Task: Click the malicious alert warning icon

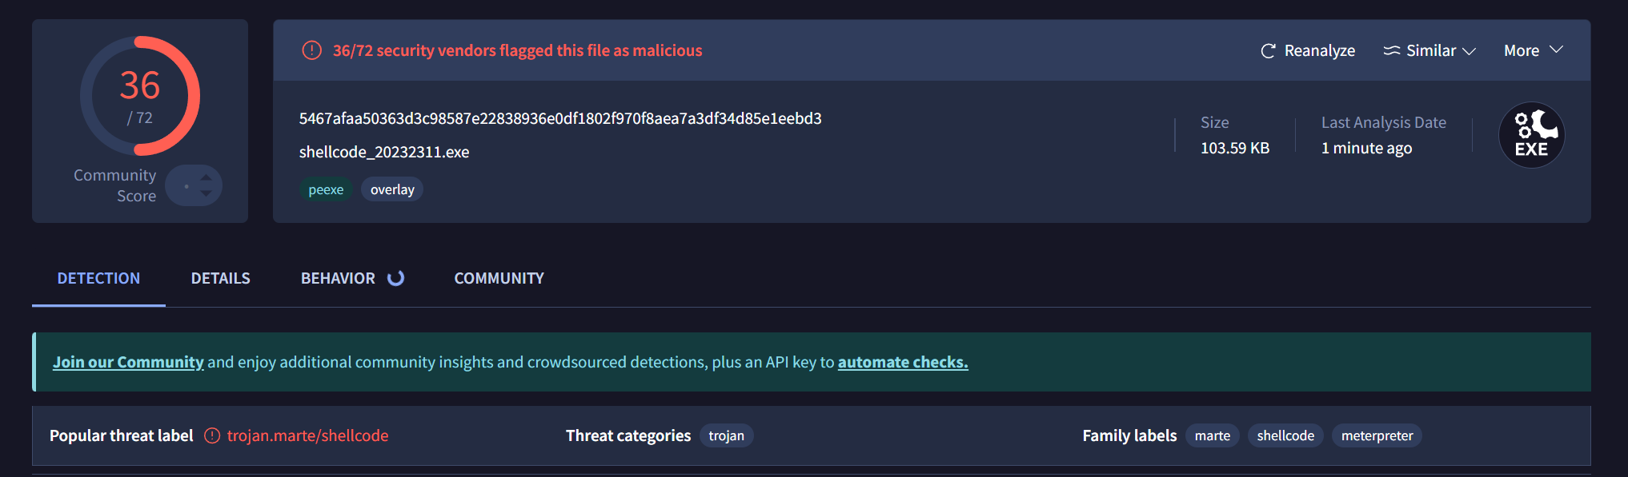Action: click(x=311, y=50)
